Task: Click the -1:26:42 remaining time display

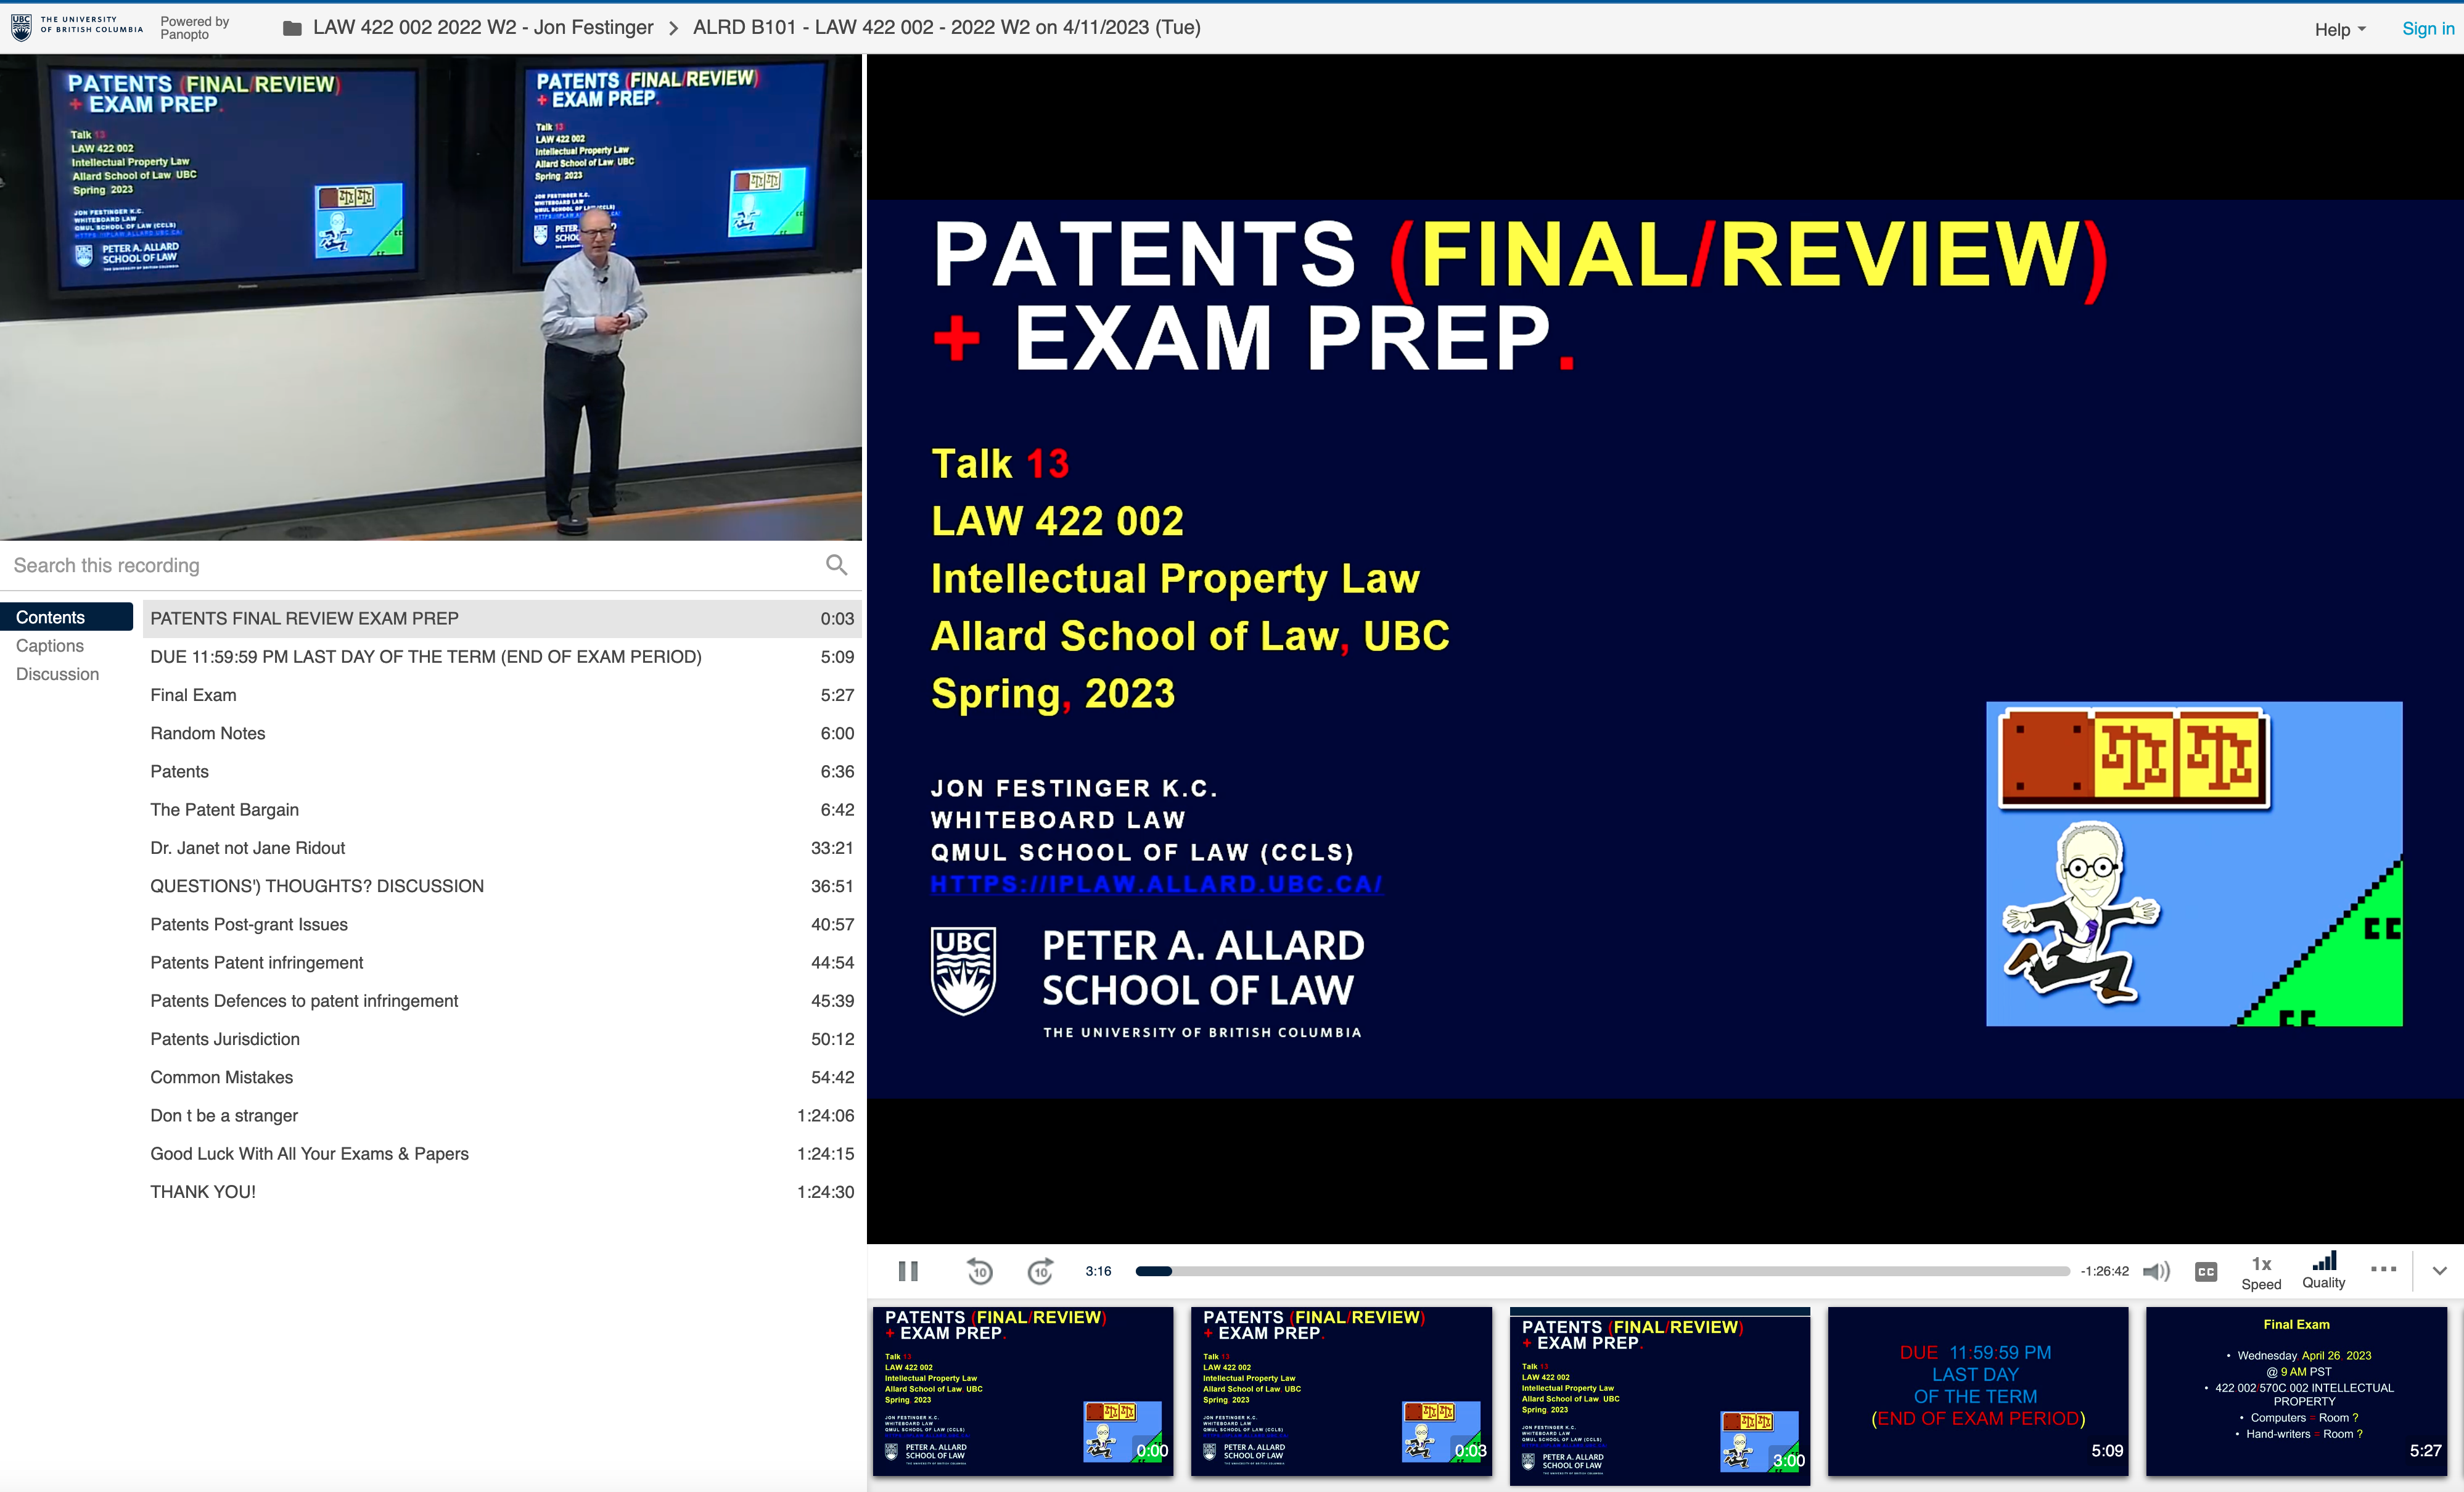Action: (x=2105, y=1271)
